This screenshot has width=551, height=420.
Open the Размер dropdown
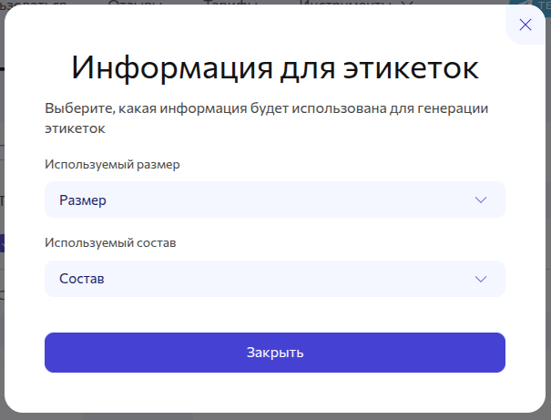[274, 200]
